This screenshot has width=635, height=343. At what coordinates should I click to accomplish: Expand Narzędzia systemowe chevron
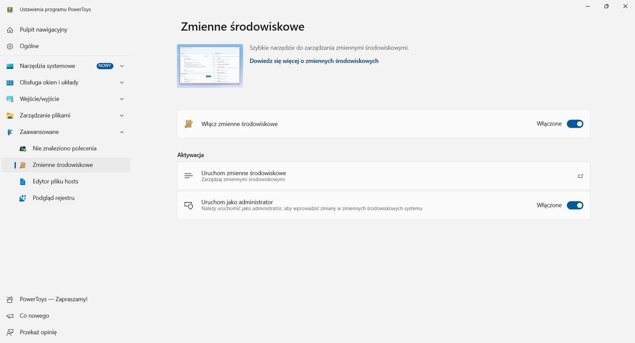[122, 66]
